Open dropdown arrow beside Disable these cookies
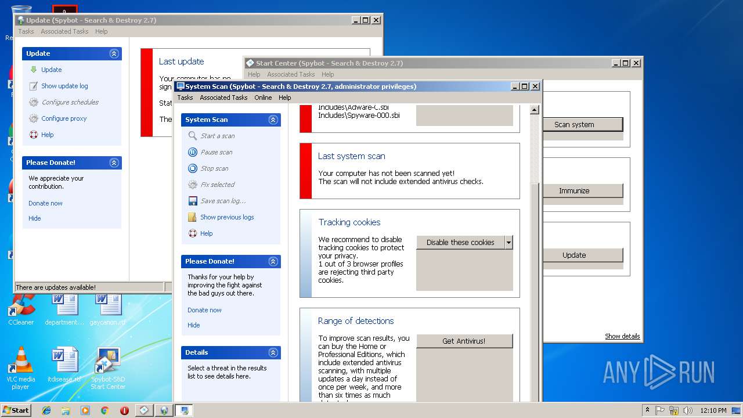Image resolution: width=743 pixels, height=418 pixels. 508,243
